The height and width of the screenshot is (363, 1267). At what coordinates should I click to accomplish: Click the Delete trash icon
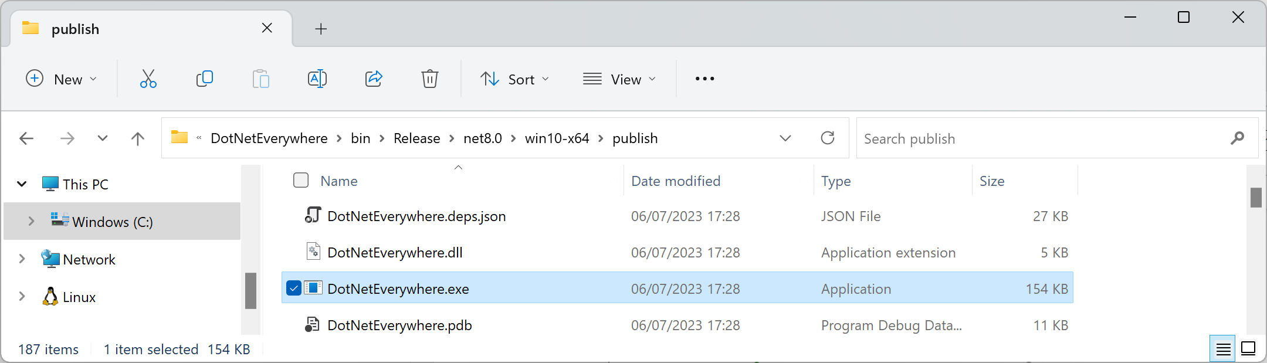pos(429,79)
